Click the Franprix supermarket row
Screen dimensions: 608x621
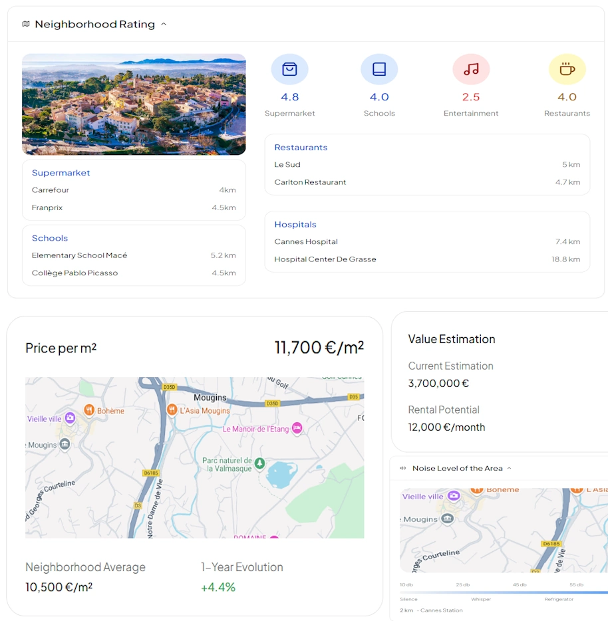click(134, 207)
